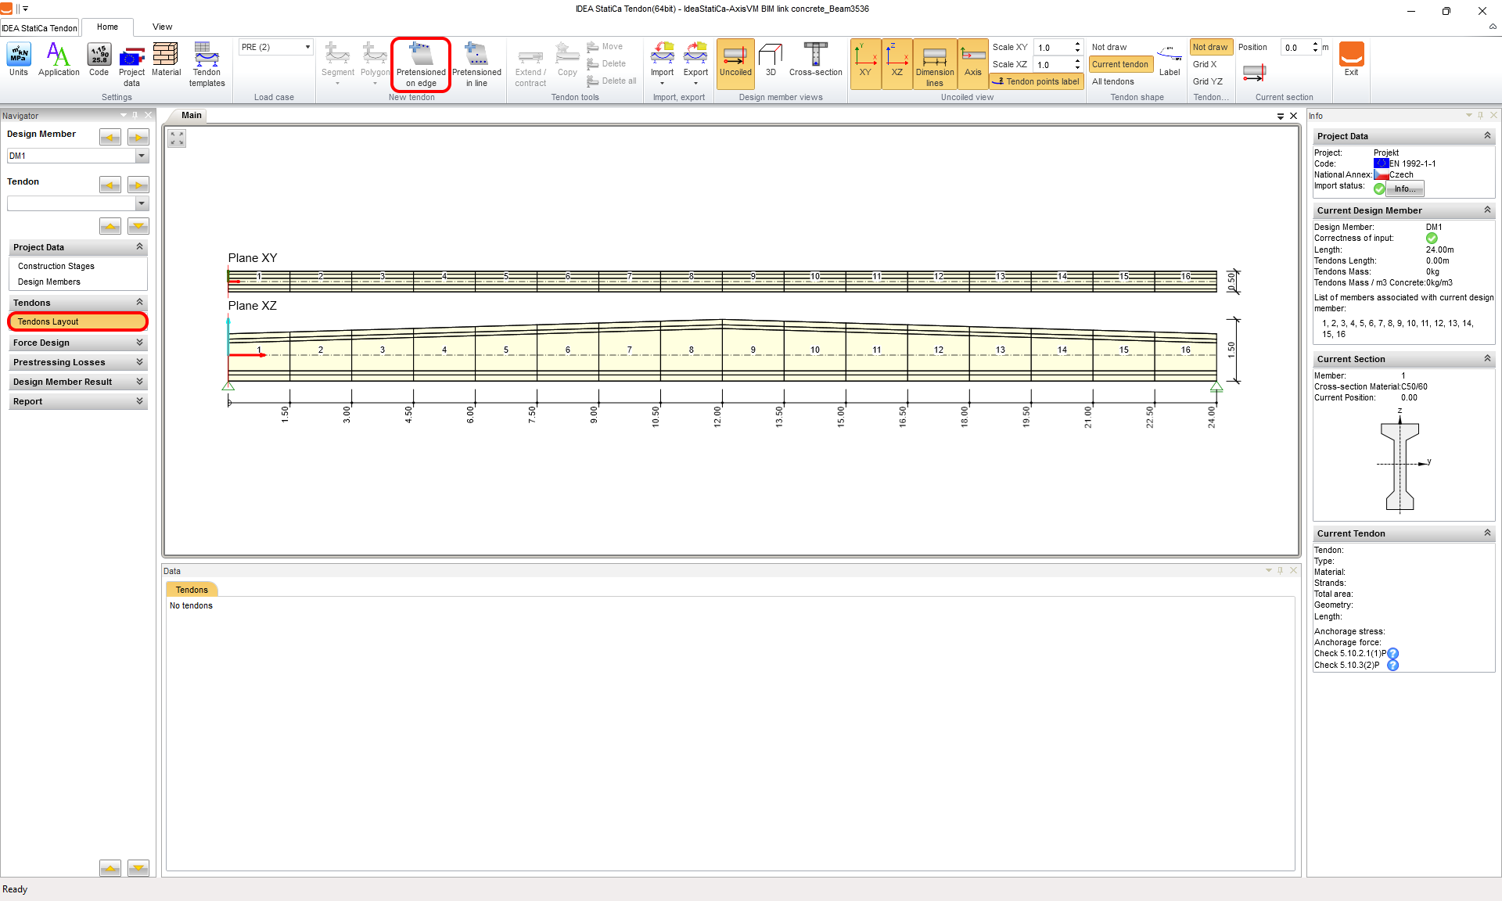Click the Position input field
1502x901 pixels.
click(1295, 48)
